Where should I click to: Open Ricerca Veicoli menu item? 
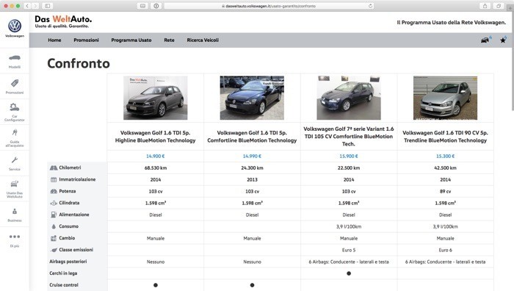[203, 40]
